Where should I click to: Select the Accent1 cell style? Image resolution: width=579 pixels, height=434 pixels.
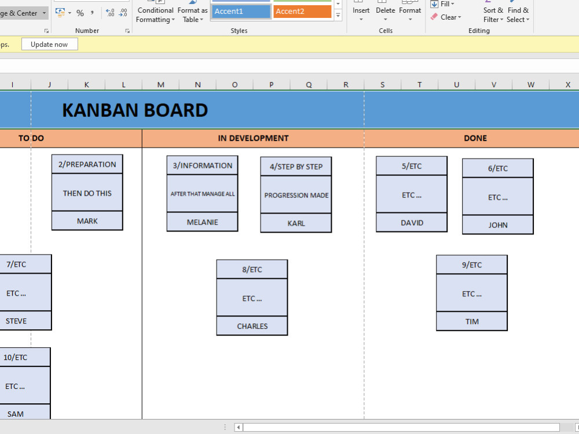[x=240, y=10]
